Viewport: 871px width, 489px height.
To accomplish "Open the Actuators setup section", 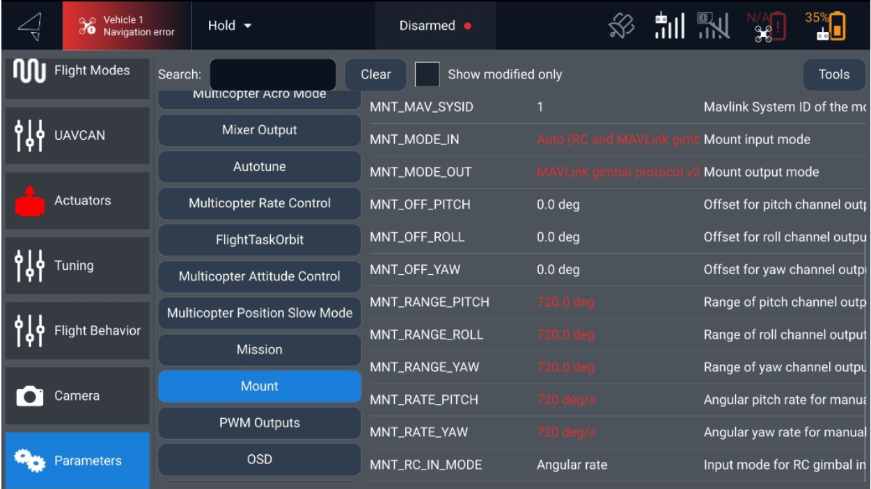I will tap(77, 200).
